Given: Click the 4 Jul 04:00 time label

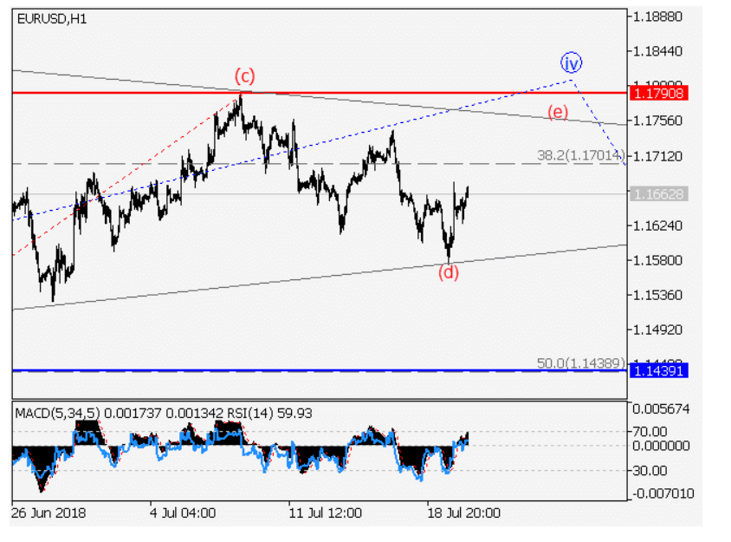Looking at the screenshot, I should pyautogui.click(x=182, y=513).
